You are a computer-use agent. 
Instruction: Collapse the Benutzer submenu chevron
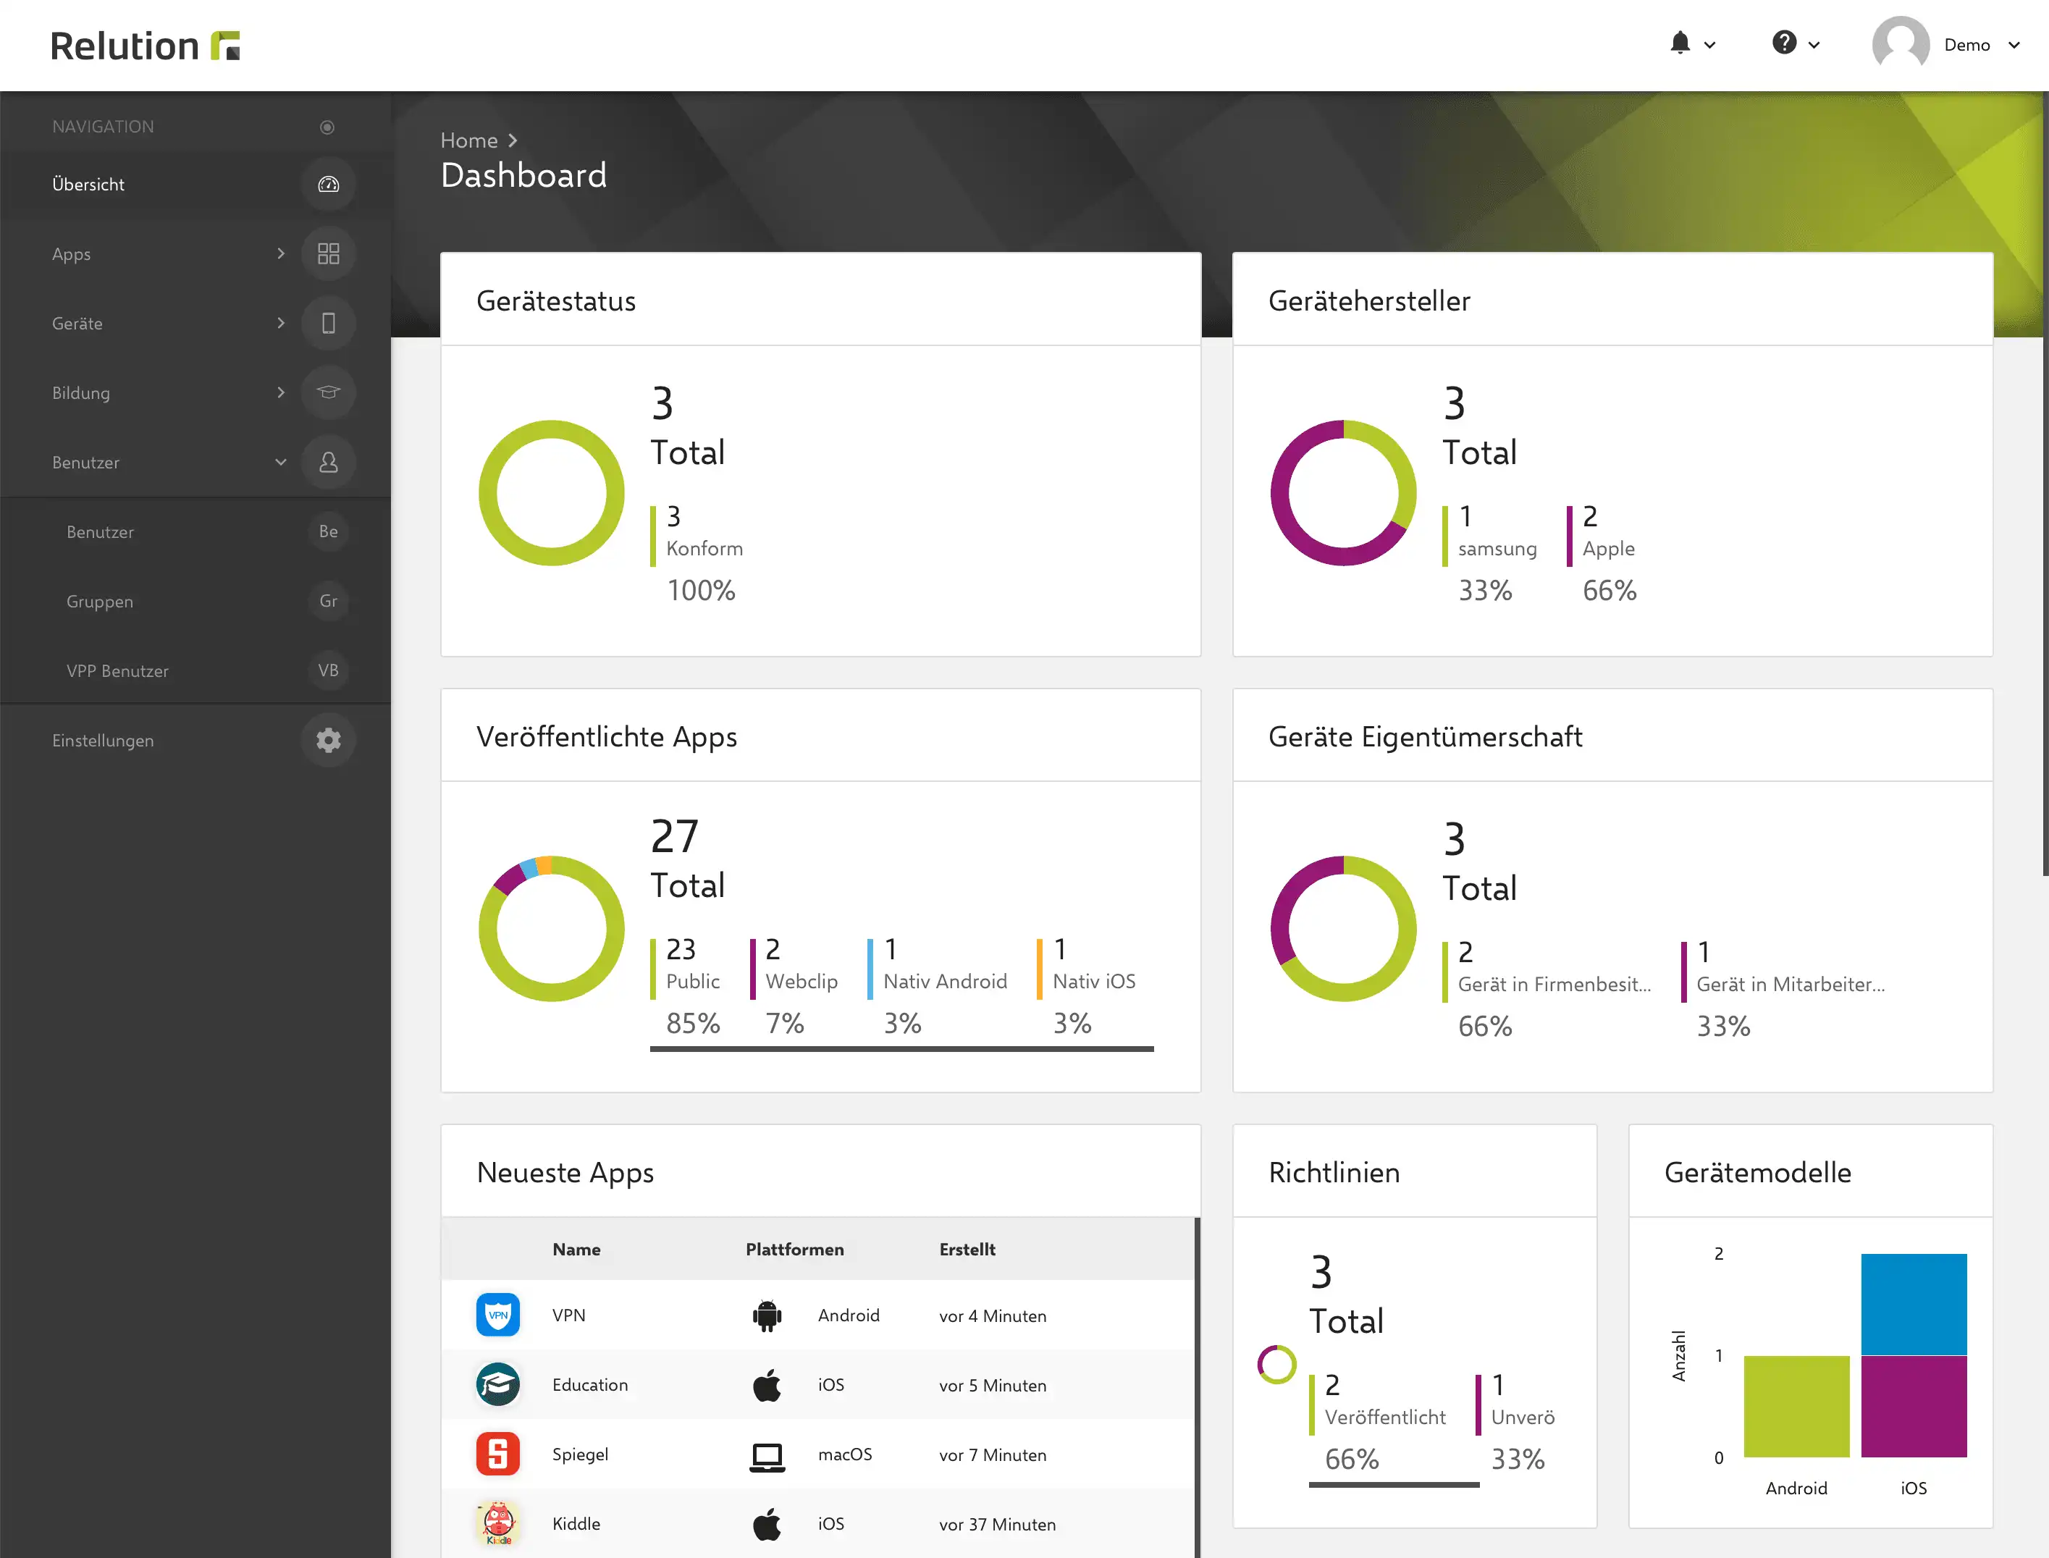point(281,462)
